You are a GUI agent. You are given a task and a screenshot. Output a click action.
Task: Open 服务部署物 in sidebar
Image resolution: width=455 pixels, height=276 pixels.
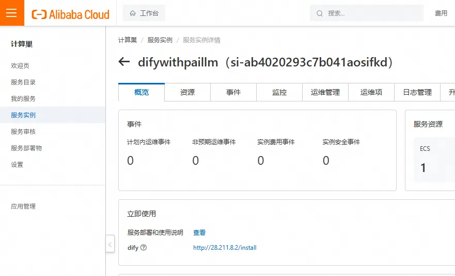click(x=26, y=148)
